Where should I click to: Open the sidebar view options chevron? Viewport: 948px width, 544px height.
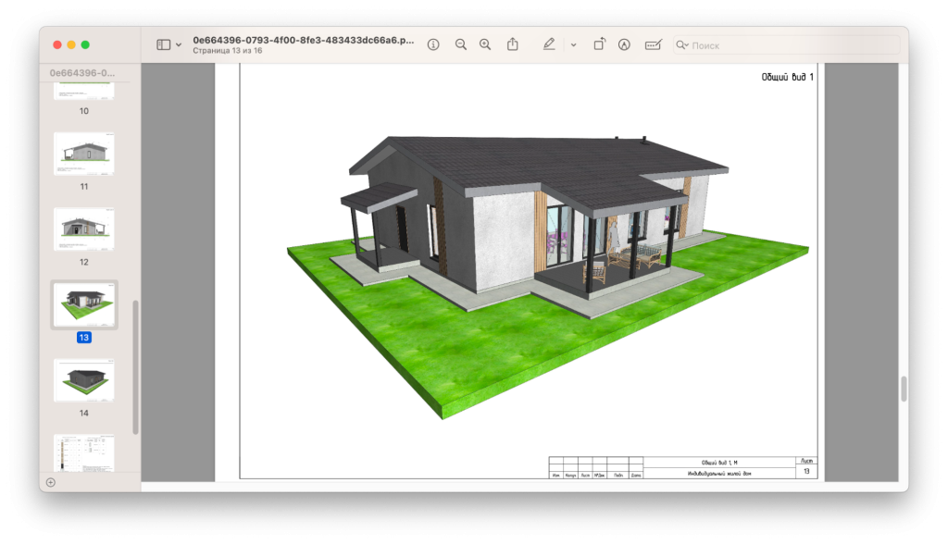[179, 44]
